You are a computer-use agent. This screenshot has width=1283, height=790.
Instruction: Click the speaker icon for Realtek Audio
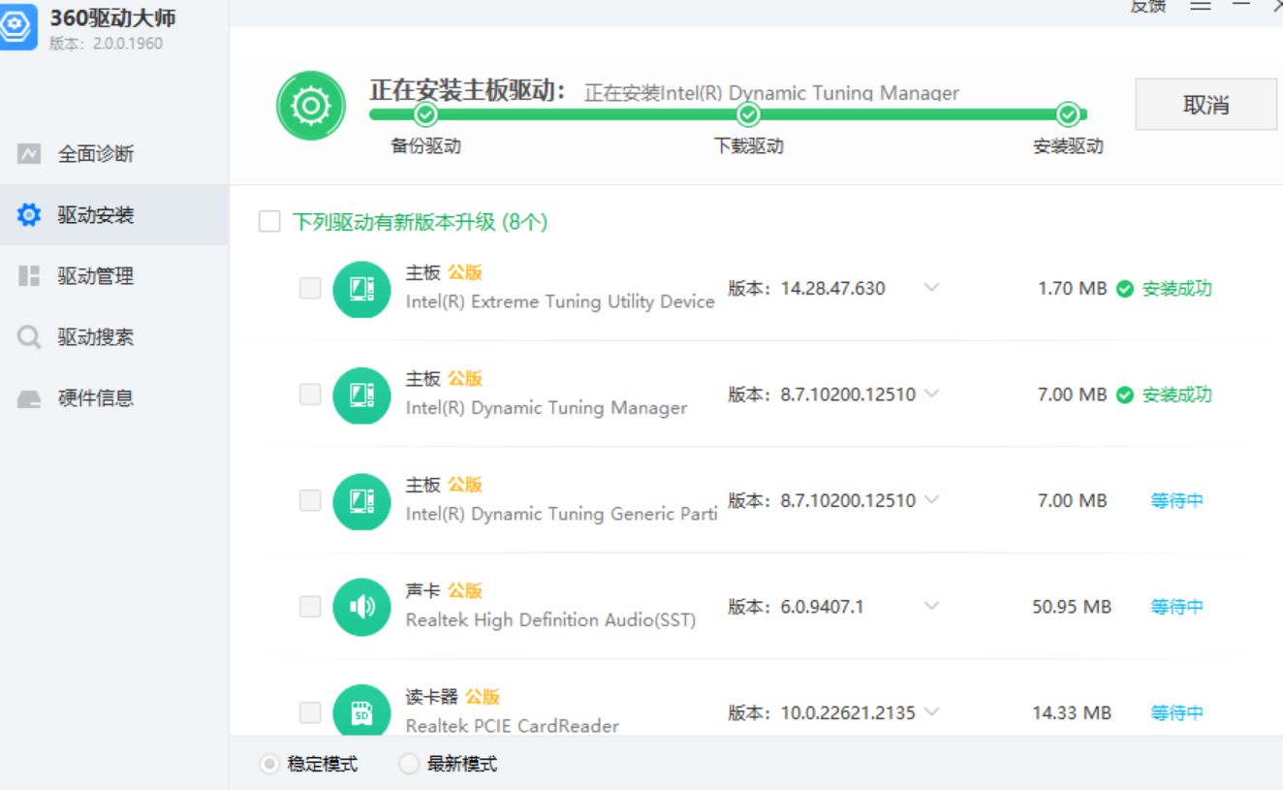pyautogui.click(x=361, y=607)
